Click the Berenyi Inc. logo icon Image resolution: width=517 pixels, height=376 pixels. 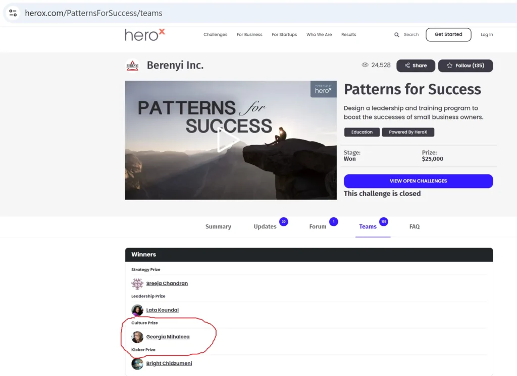coord(132,65)
